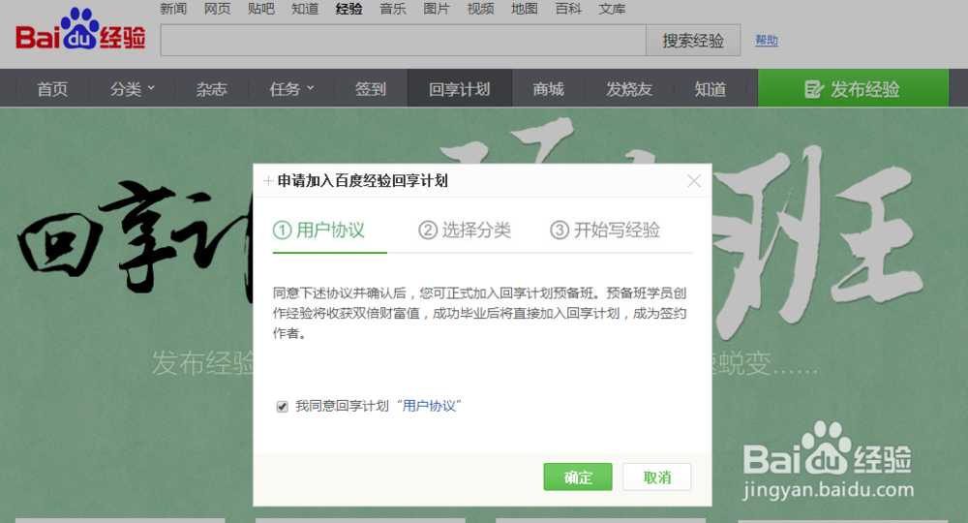Click the agreement description paragraph text
The image size is (968, 523).
pos(480,313)
